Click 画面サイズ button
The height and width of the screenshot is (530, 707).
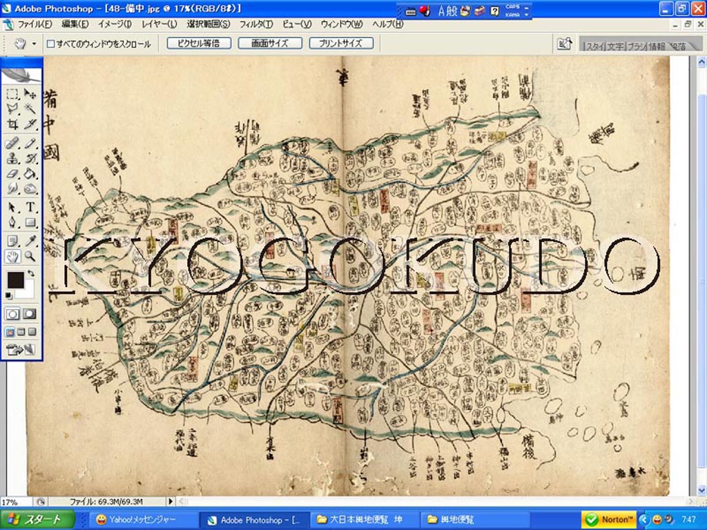tap(270, 43)
